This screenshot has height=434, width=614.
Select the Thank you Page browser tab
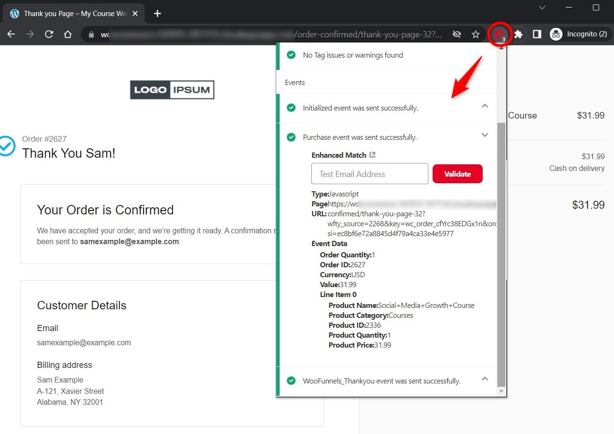tap(71, 14)
